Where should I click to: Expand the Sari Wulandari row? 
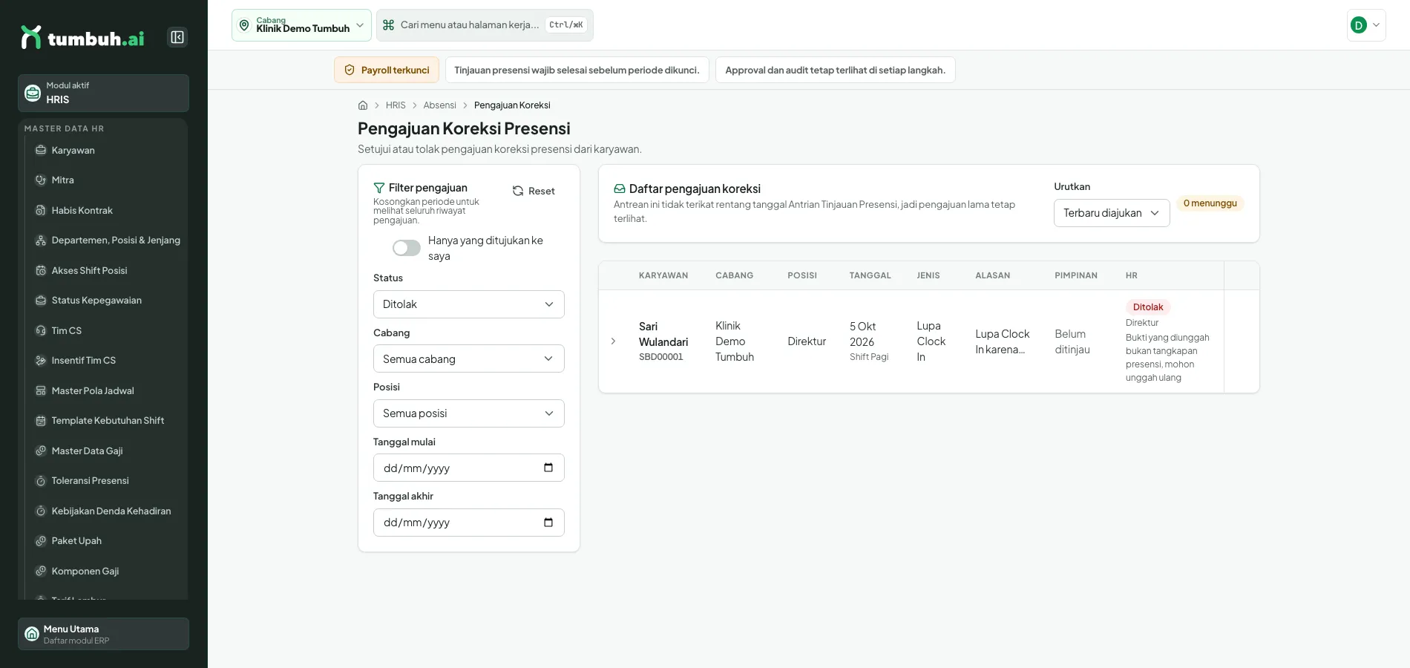click(x=613, y=341)
